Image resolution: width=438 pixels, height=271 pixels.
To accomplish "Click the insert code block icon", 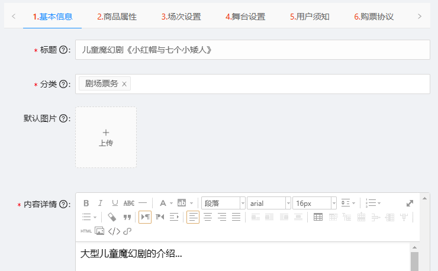I will pos(114,231).
